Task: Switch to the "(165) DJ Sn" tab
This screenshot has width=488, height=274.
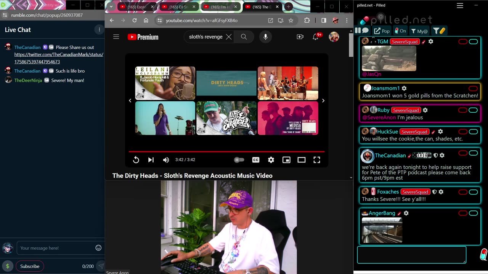Action: tap(178, 7)
